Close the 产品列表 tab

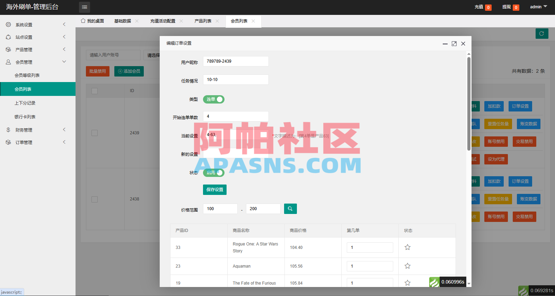(x=217, y=21)
